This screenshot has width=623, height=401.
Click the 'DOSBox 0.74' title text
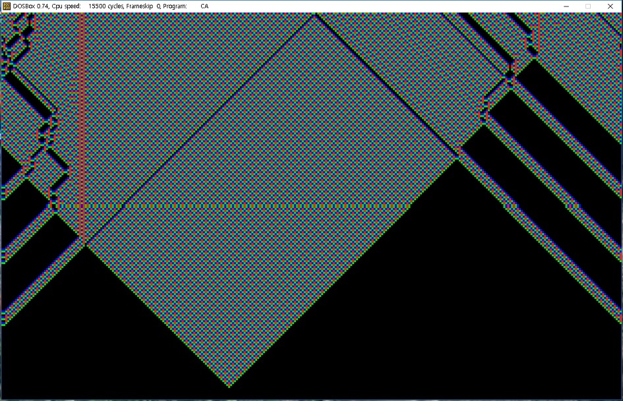31,7
